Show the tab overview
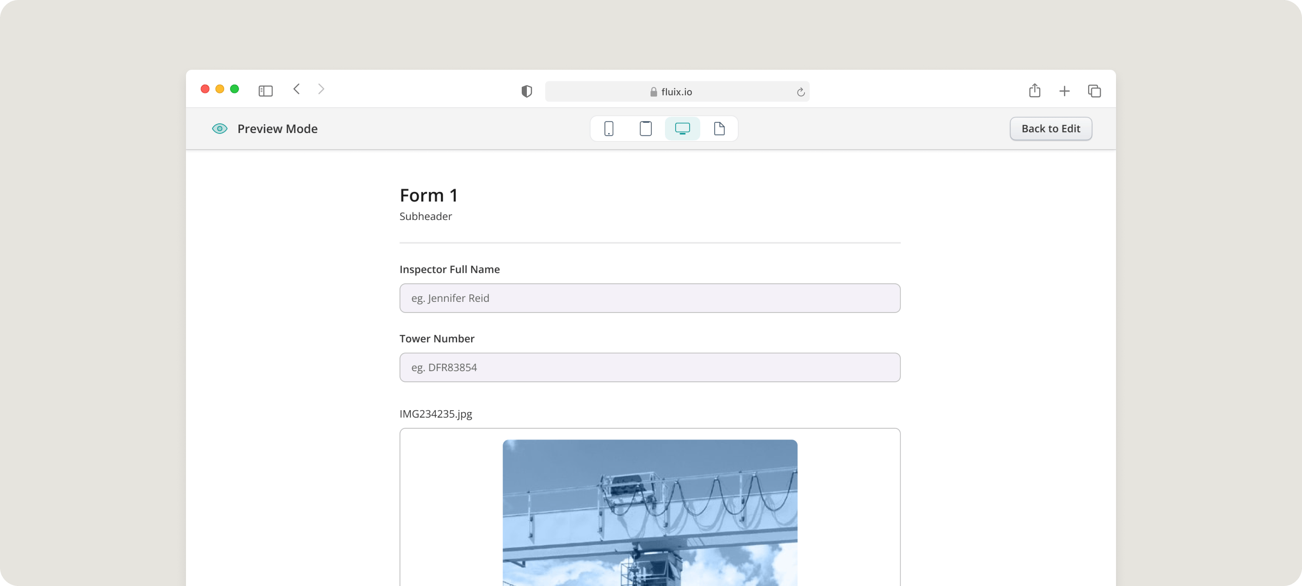Image resolution: width=1302 pixels, height=586 pixels. 1094,91
